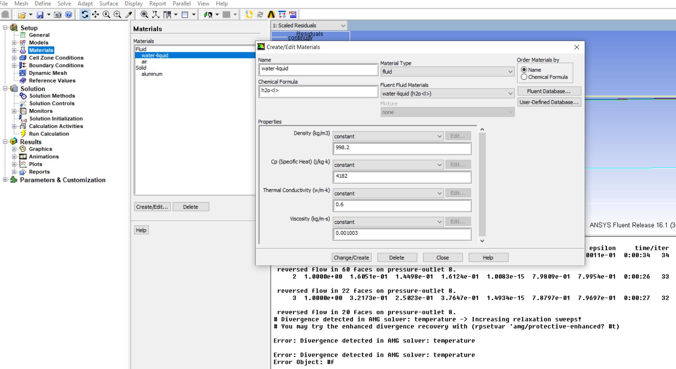Click the blue help question mark icon
This screenshot has height=369, width=676.
coord(68,15)
